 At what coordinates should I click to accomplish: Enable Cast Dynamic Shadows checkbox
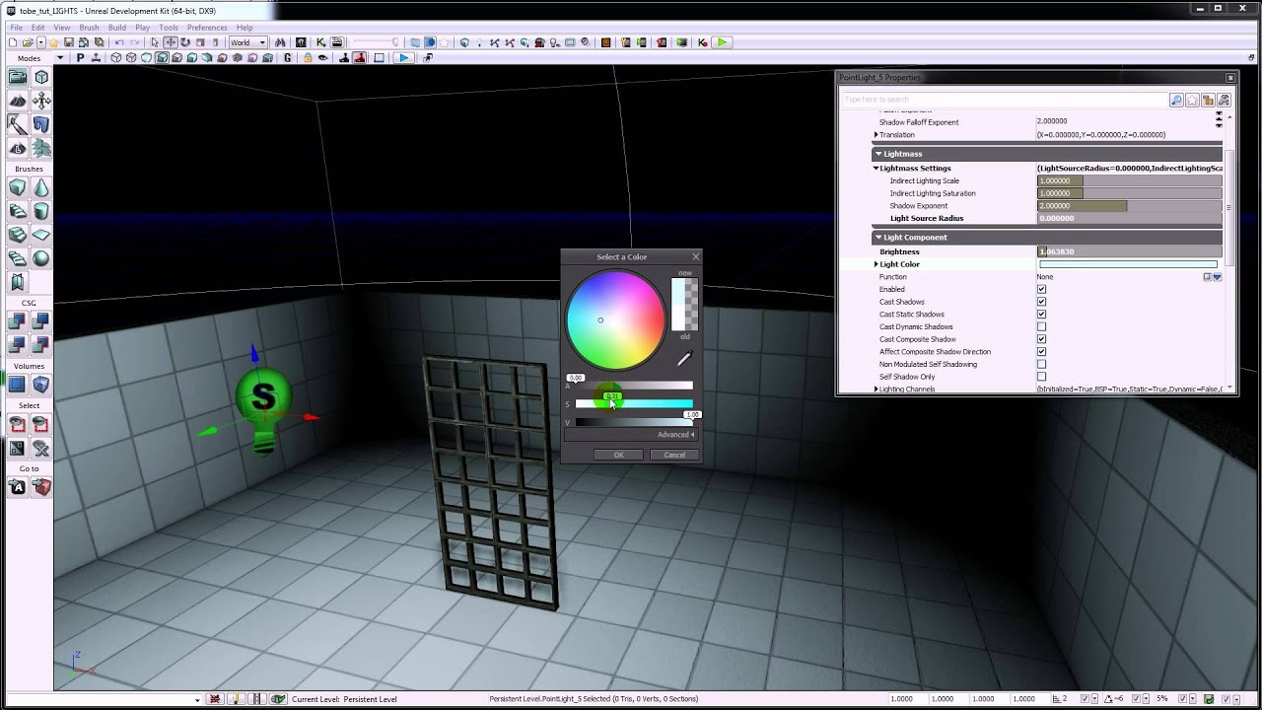[1041, 326]
